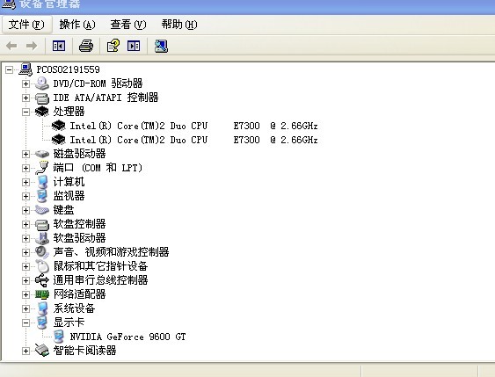Click the first Intel Core 2 Duo chip icon
The image size is (495, 377).
point(58,126)
